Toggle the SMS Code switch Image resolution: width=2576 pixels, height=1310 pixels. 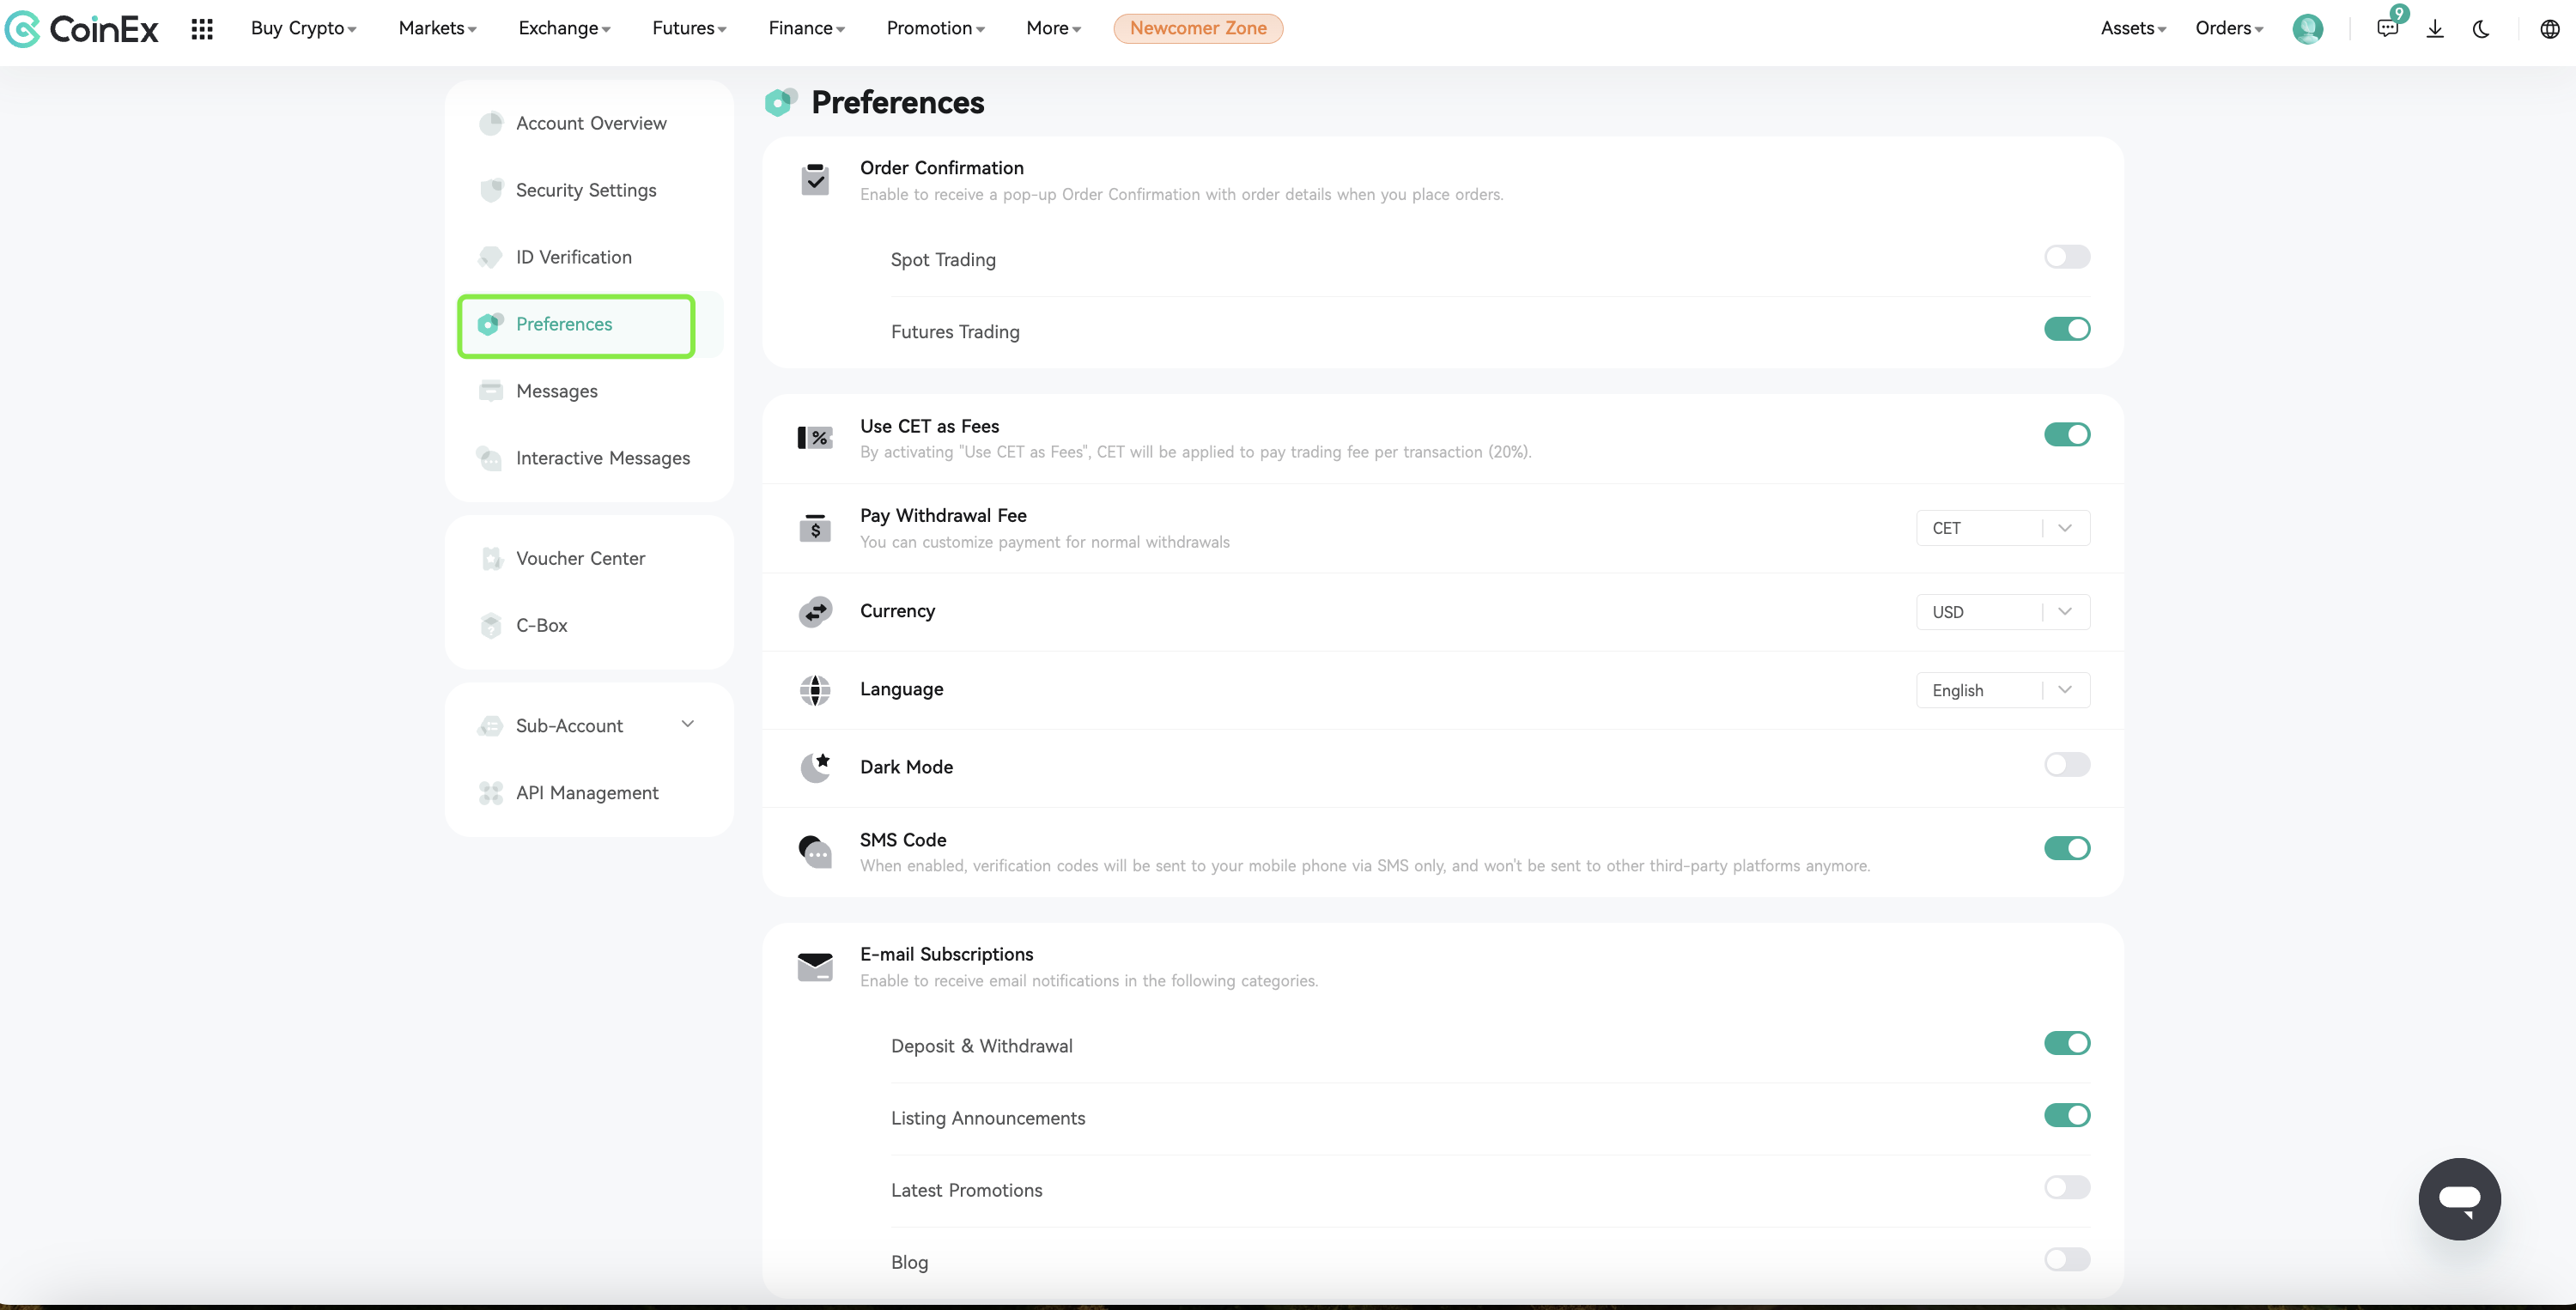pyautogui.click(x=2067, y=848)
